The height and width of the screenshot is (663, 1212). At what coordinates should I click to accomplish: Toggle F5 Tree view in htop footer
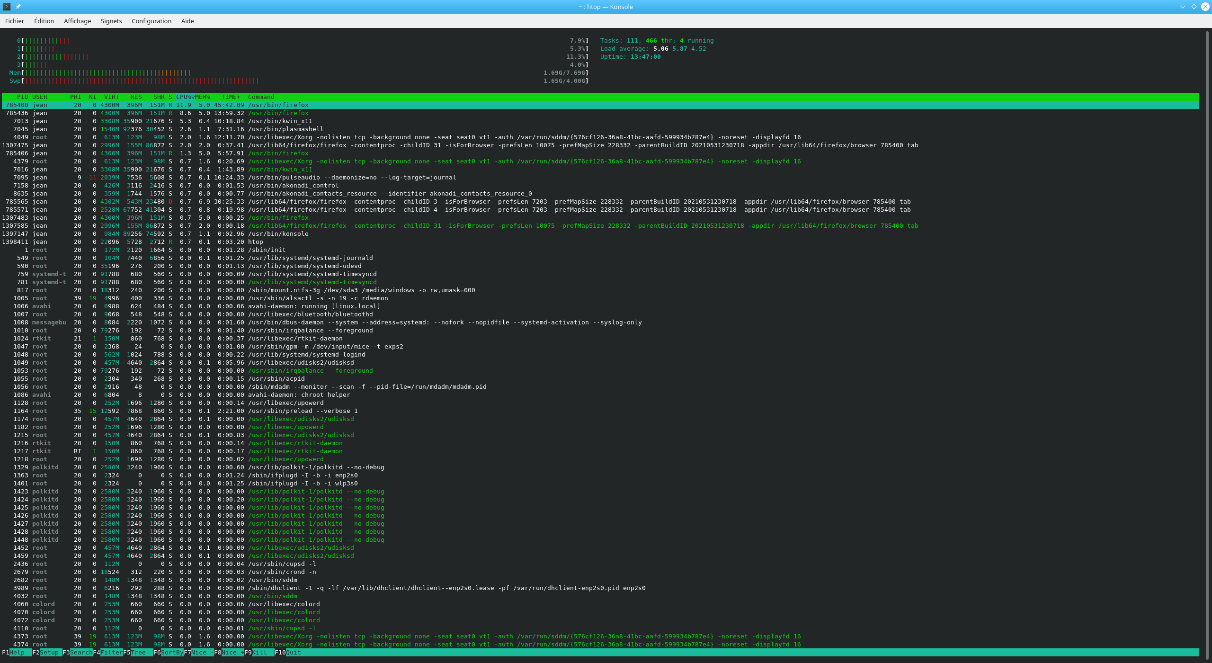pyautogui.click(x=138, y=653)
